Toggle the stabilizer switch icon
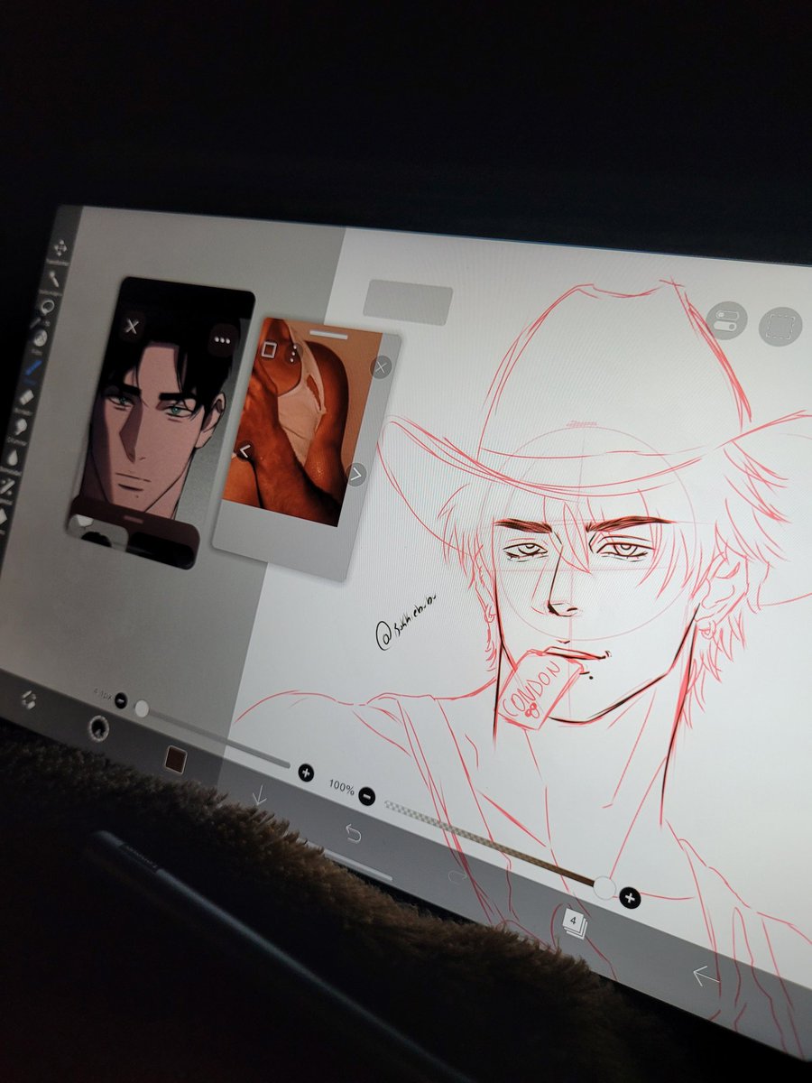Viewport: 812px width, 1083px height. click(727, 320)
